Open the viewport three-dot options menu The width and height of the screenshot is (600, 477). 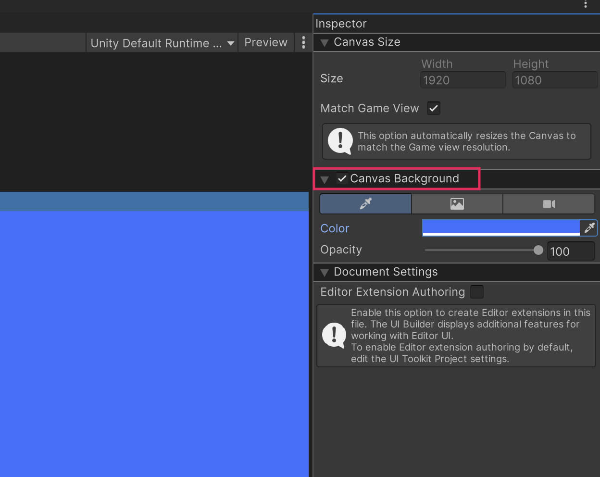(x=303, y=42)
